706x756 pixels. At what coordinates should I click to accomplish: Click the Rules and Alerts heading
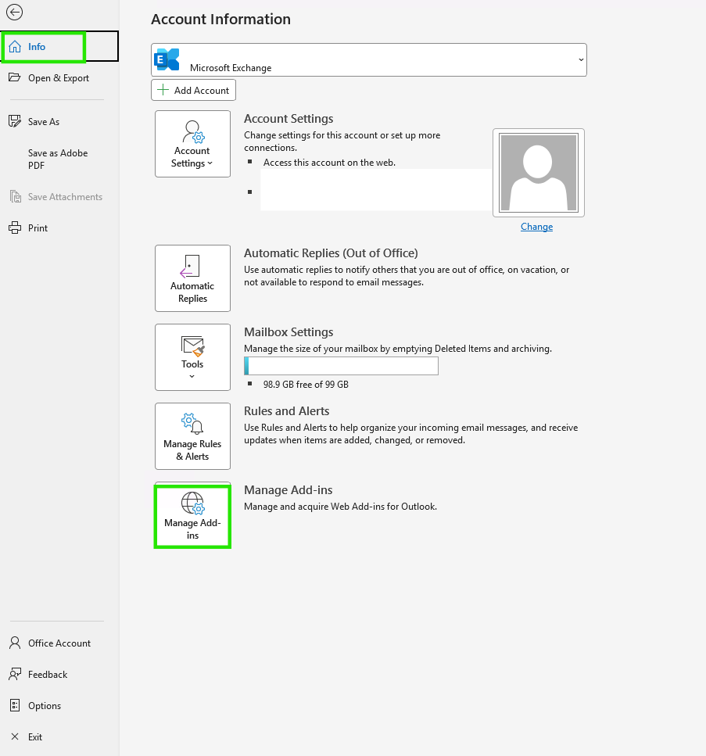[286, 411]
